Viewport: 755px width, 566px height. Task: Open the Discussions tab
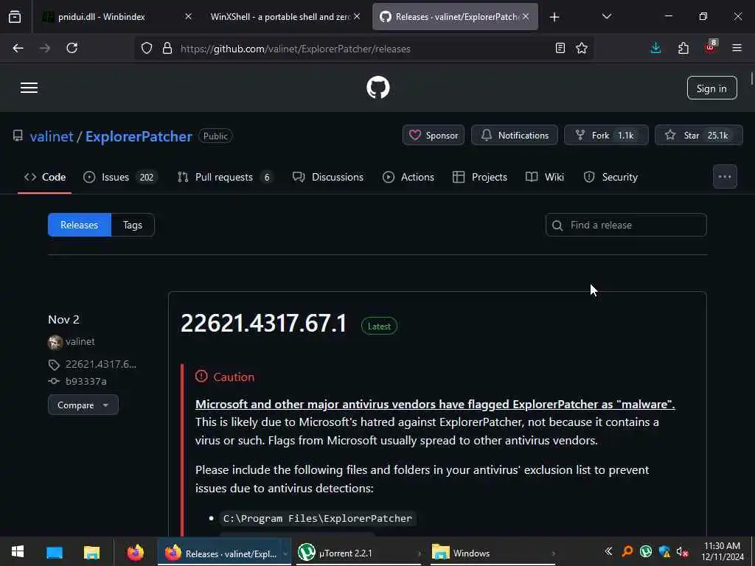(x=328, y=177)
